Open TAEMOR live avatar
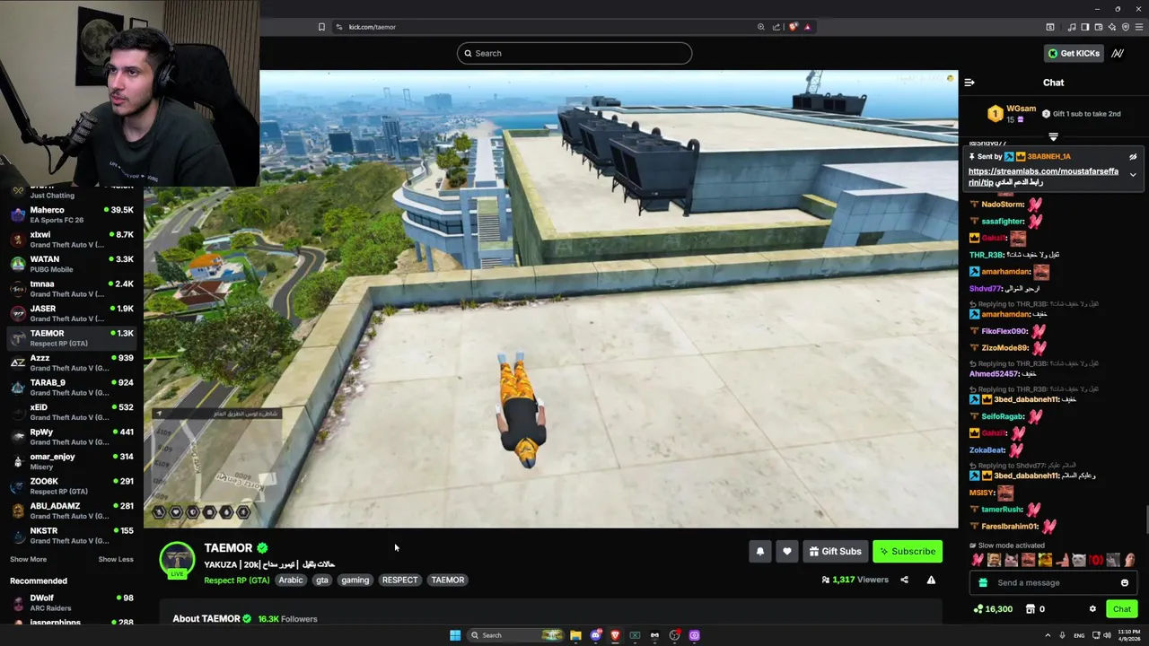The height and width of the screenshot is (646, 1149). pos(177,560)
